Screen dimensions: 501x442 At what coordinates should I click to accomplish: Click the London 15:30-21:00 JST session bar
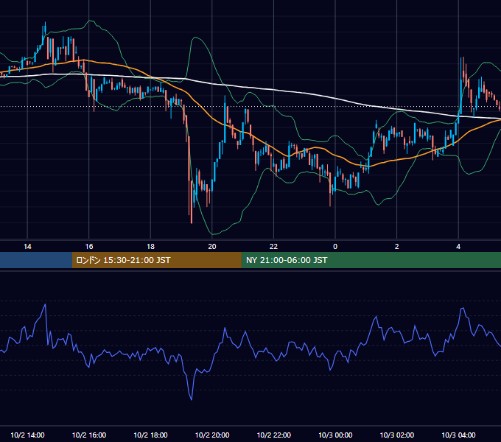[156, 260]
